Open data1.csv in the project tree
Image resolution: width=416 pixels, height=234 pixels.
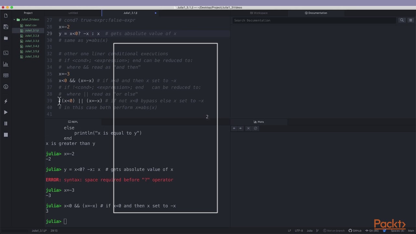30,25
